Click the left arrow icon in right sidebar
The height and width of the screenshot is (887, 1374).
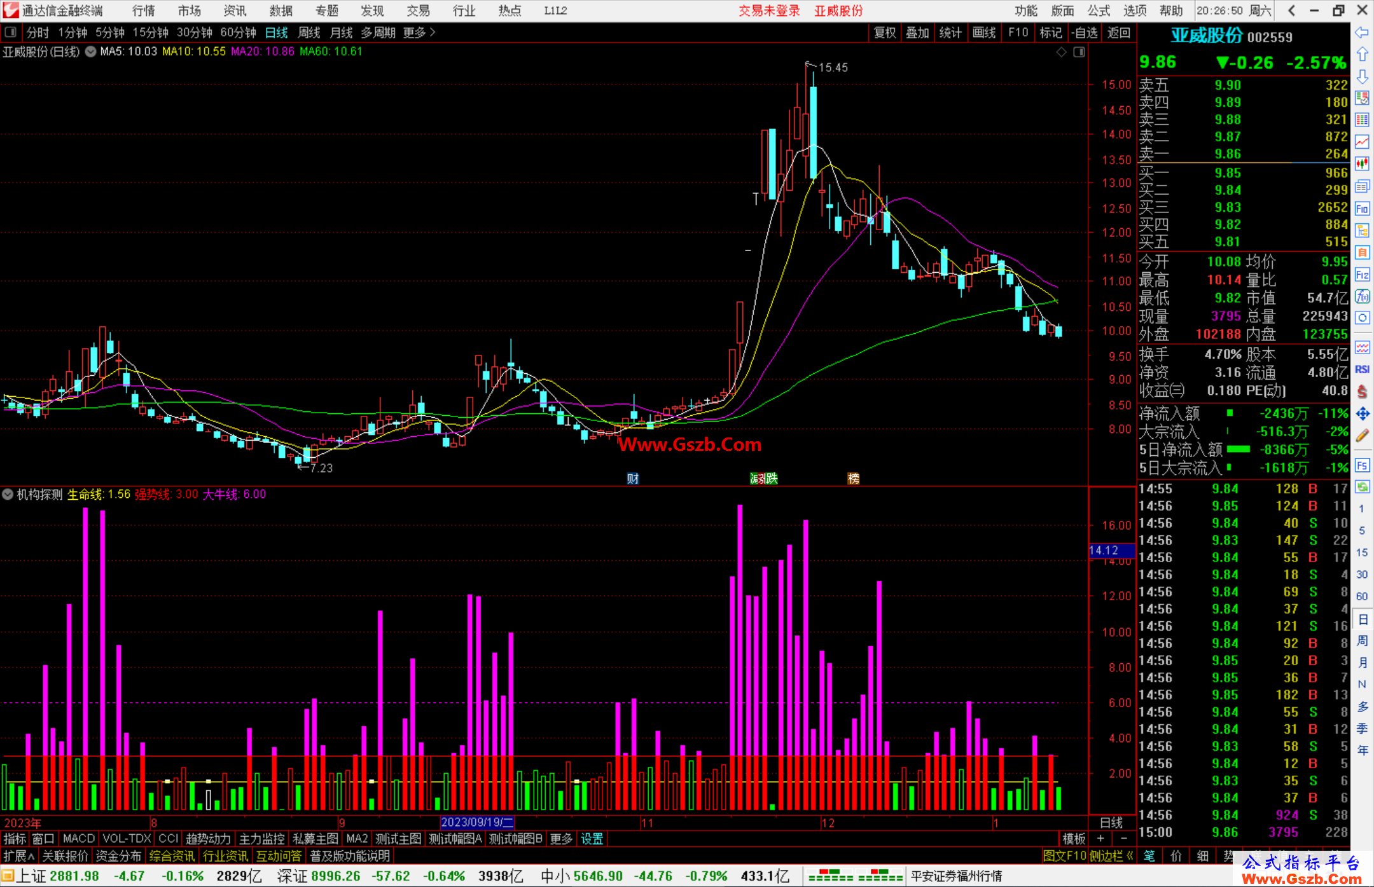pyautogui.click(x=1362, y=32)
